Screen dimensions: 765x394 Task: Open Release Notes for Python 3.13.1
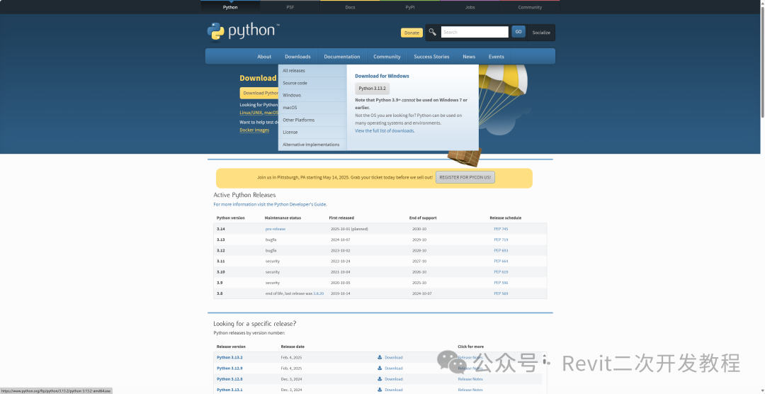470,390
